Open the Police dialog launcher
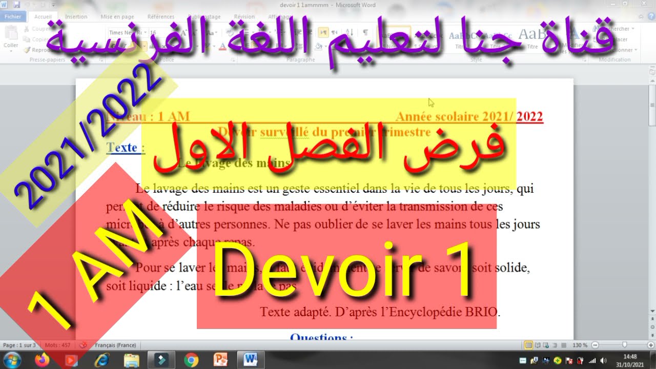 (233, 59)
